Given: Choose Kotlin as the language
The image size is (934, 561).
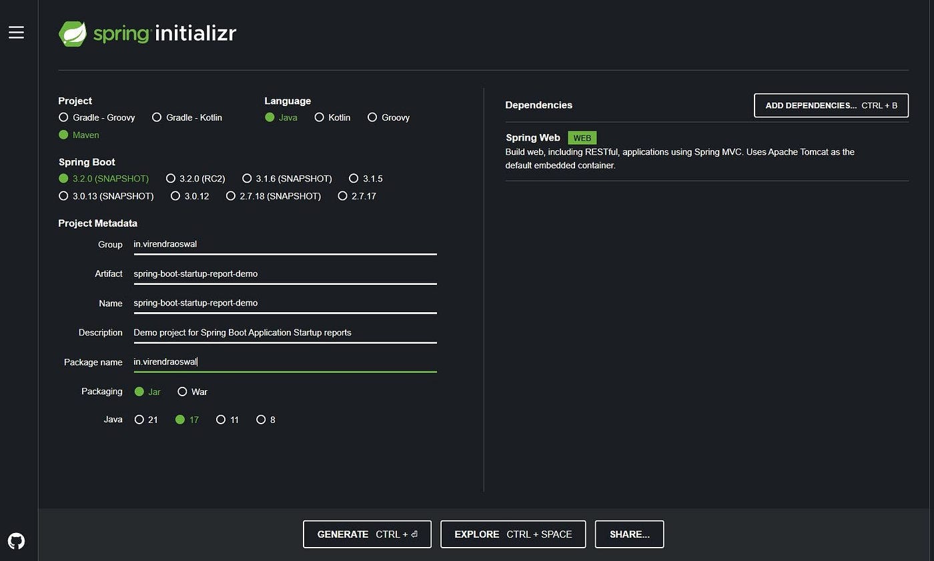Looking at the screenshot, I should (x=332, y=117).
